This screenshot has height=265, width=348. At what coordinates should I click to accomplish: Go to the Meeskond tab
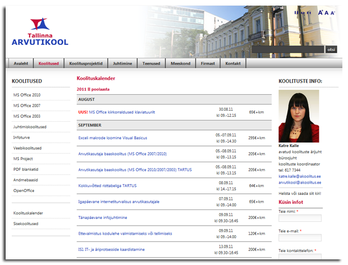pos(180,63)
